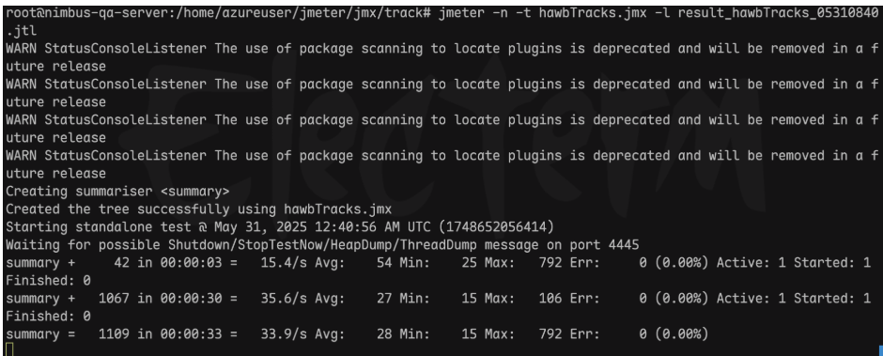
Task: Click the 'Creating summariser <summary>' line
Action: tap(117, 192)
